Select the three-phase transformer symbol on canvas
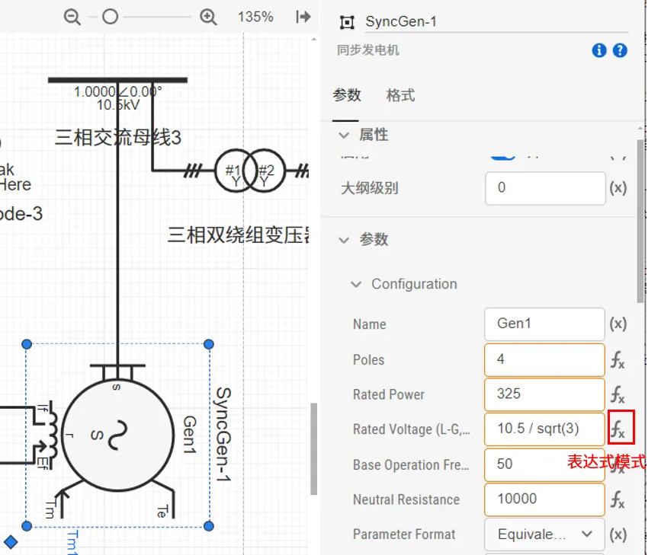This screenshot has height=555, width=661. [249, 171]
